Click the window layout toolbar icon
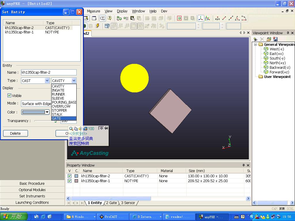The width and height of the screenshot is (295, 221). 94,18
